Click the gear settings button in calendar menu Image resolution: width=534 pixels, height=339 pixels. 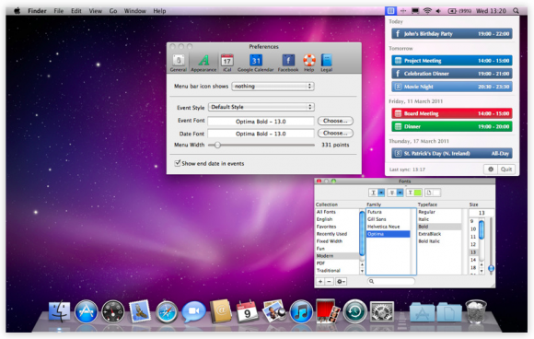(x=491, y=169)
